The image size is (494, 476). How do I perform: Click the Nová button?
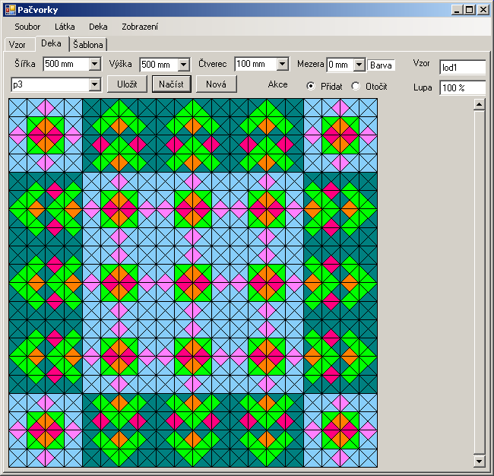tap(216, 84)
